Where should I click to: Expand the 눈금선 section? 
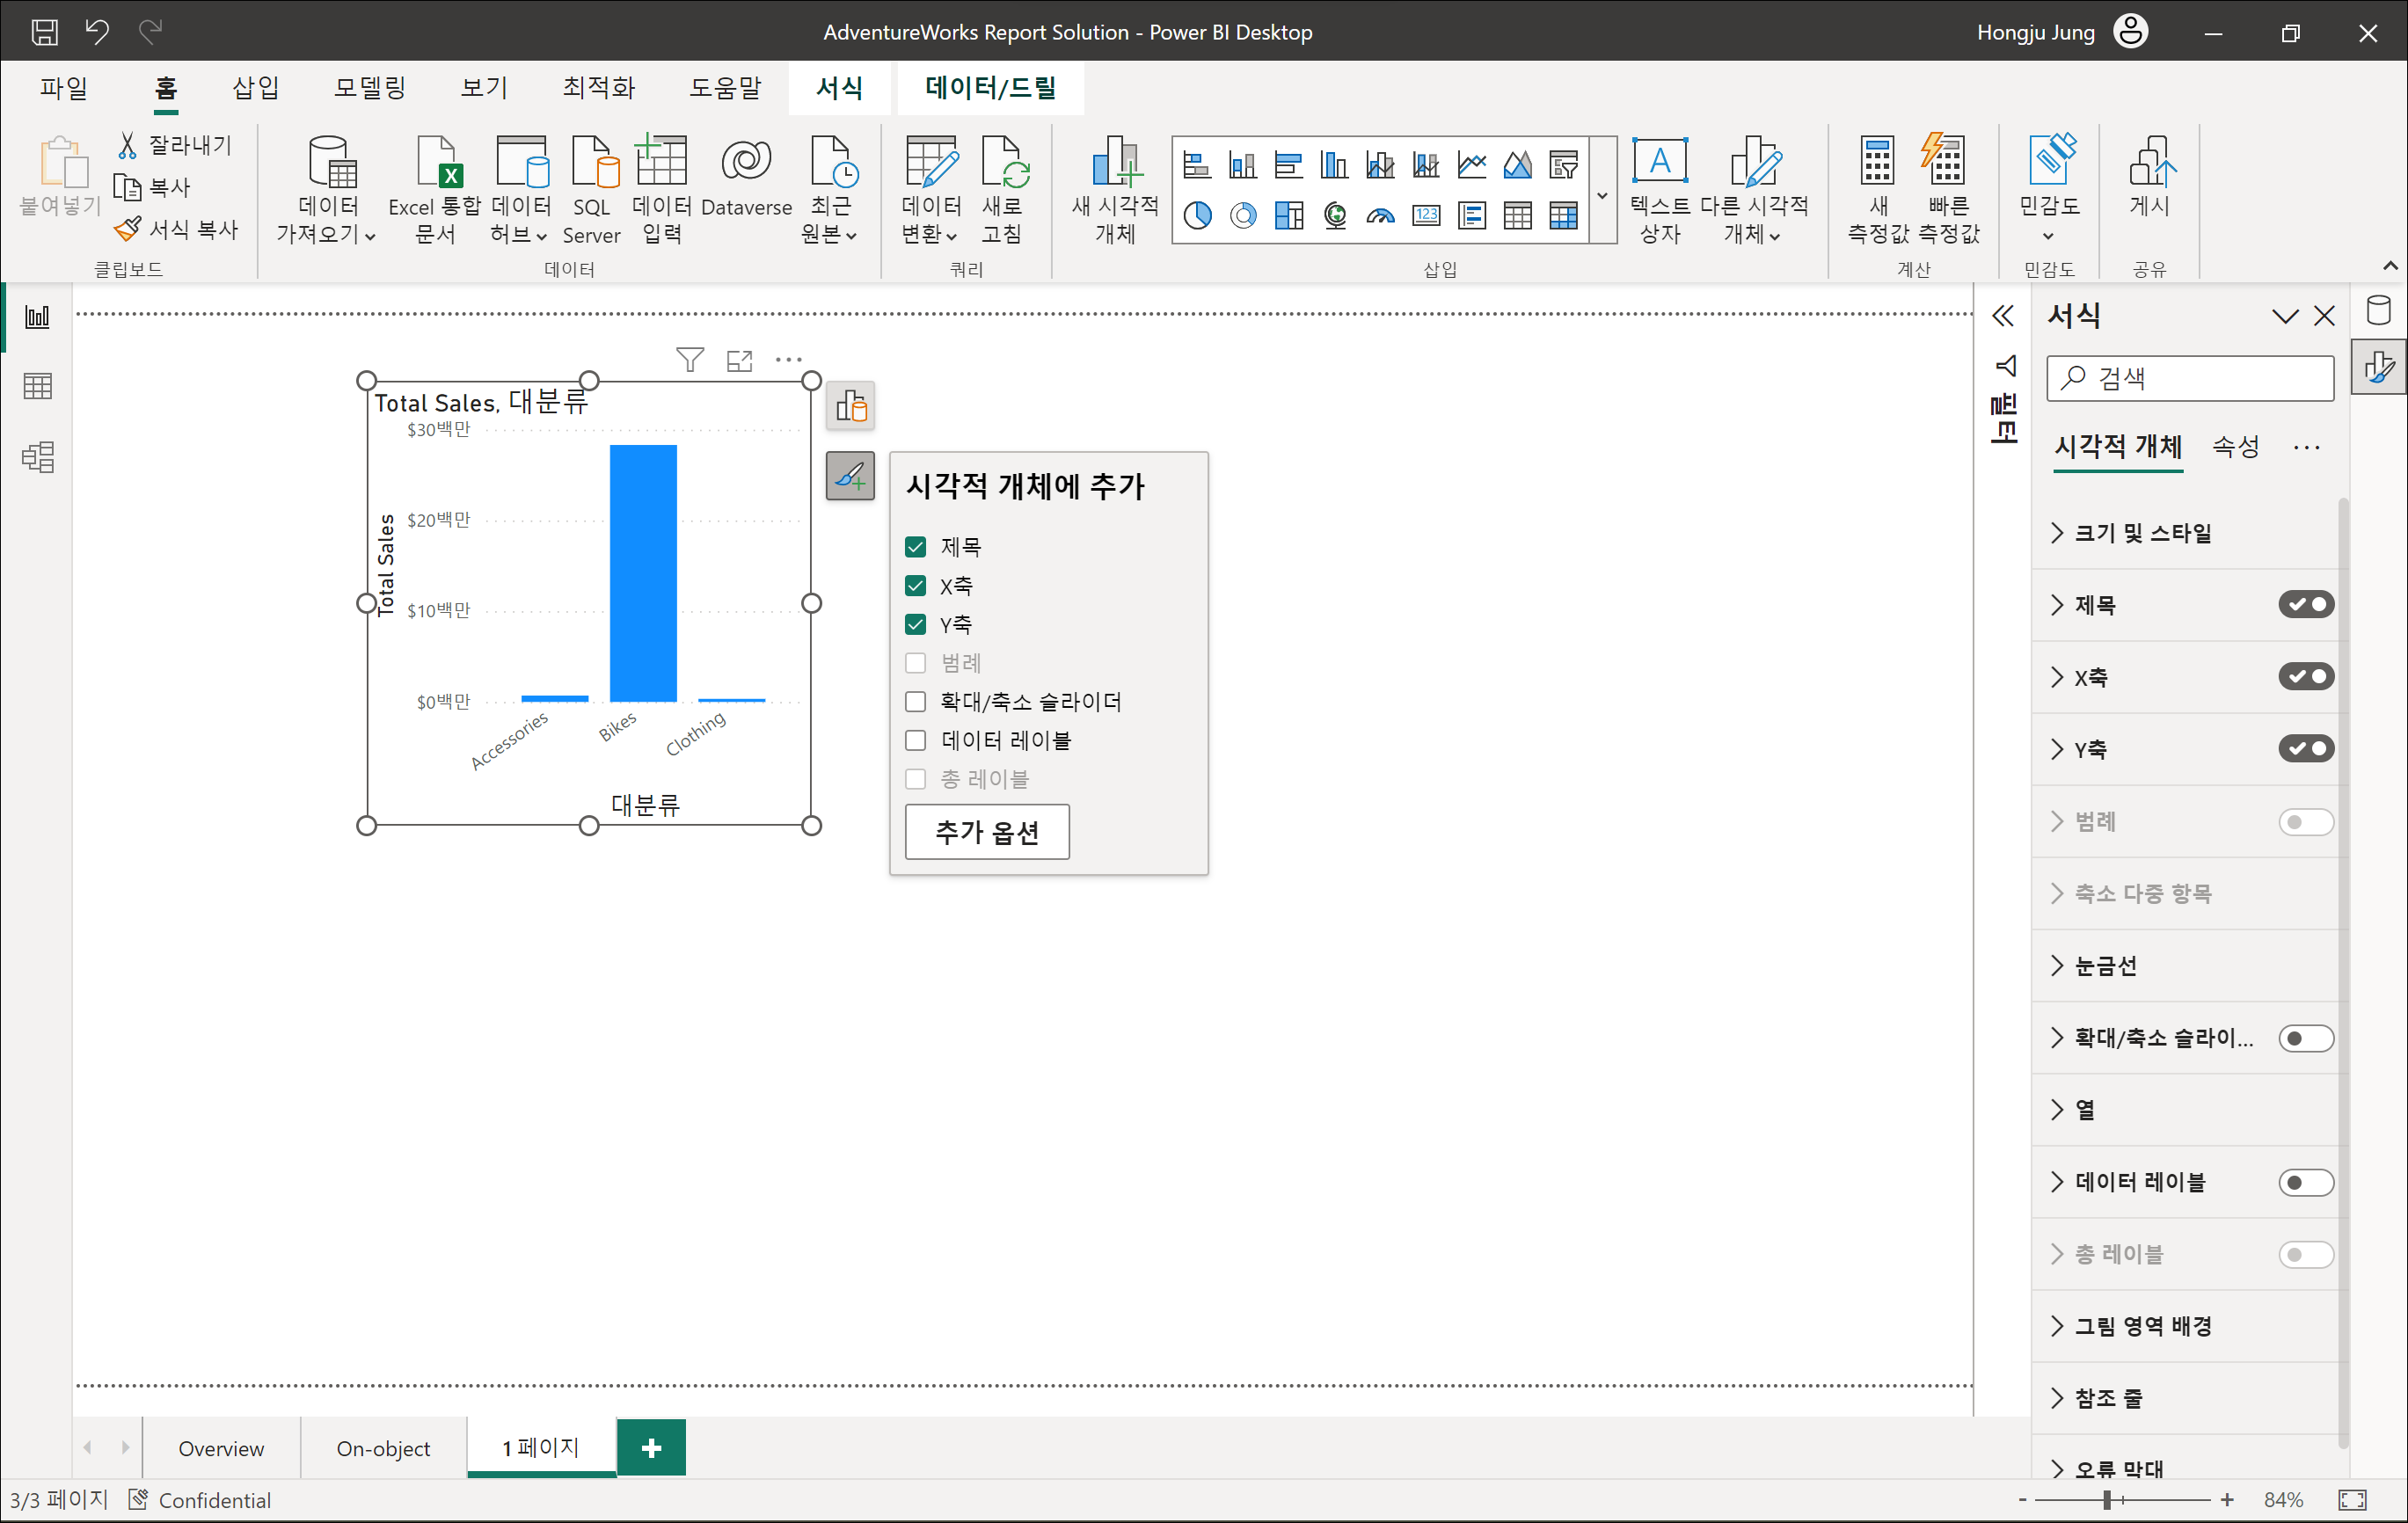[2105, 966]
